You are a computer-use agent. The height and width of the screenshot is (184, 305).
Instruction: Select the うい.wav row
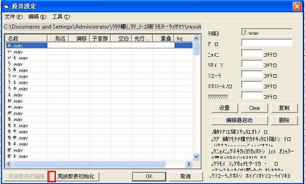pos(99,76)
